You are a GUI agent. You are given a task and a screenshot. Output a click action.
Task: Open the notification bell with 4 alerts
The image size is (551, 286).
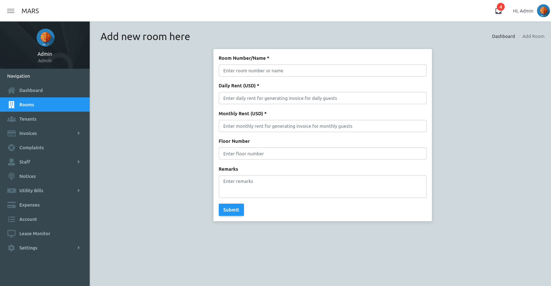pyautogui.click(x=498, y=11)
